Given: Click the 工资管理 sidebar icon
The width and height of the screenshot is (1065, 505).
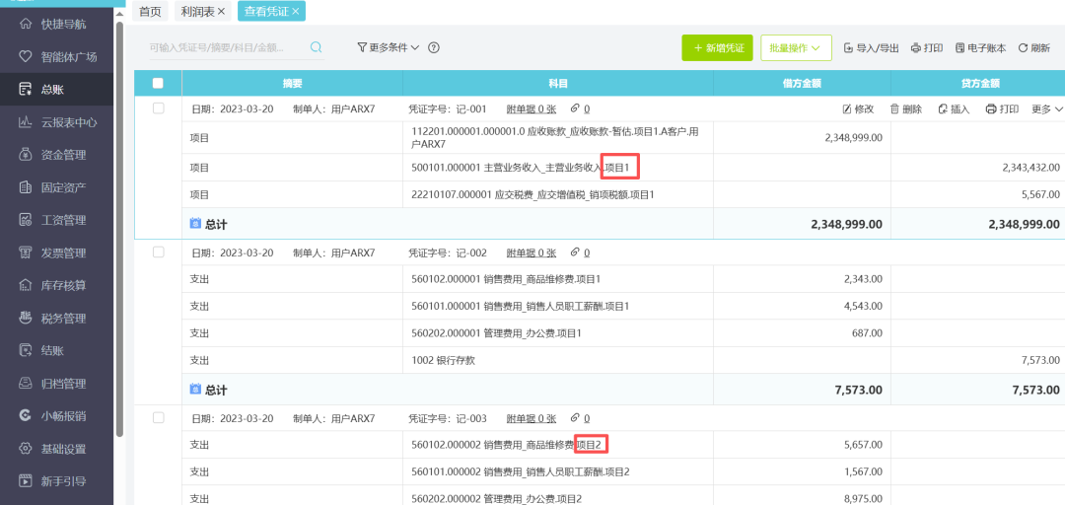Looking at the screenshot, I should (26, 220).
